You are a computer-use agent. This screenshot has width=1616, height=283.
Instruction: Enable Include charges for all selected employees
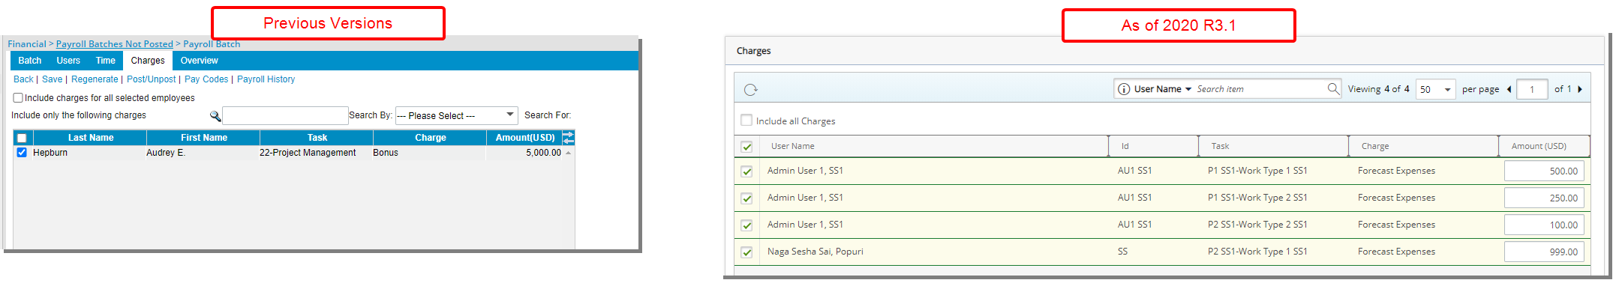click(18, 97)
